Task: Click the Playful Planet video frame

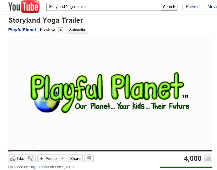Action: pos(110,93)
